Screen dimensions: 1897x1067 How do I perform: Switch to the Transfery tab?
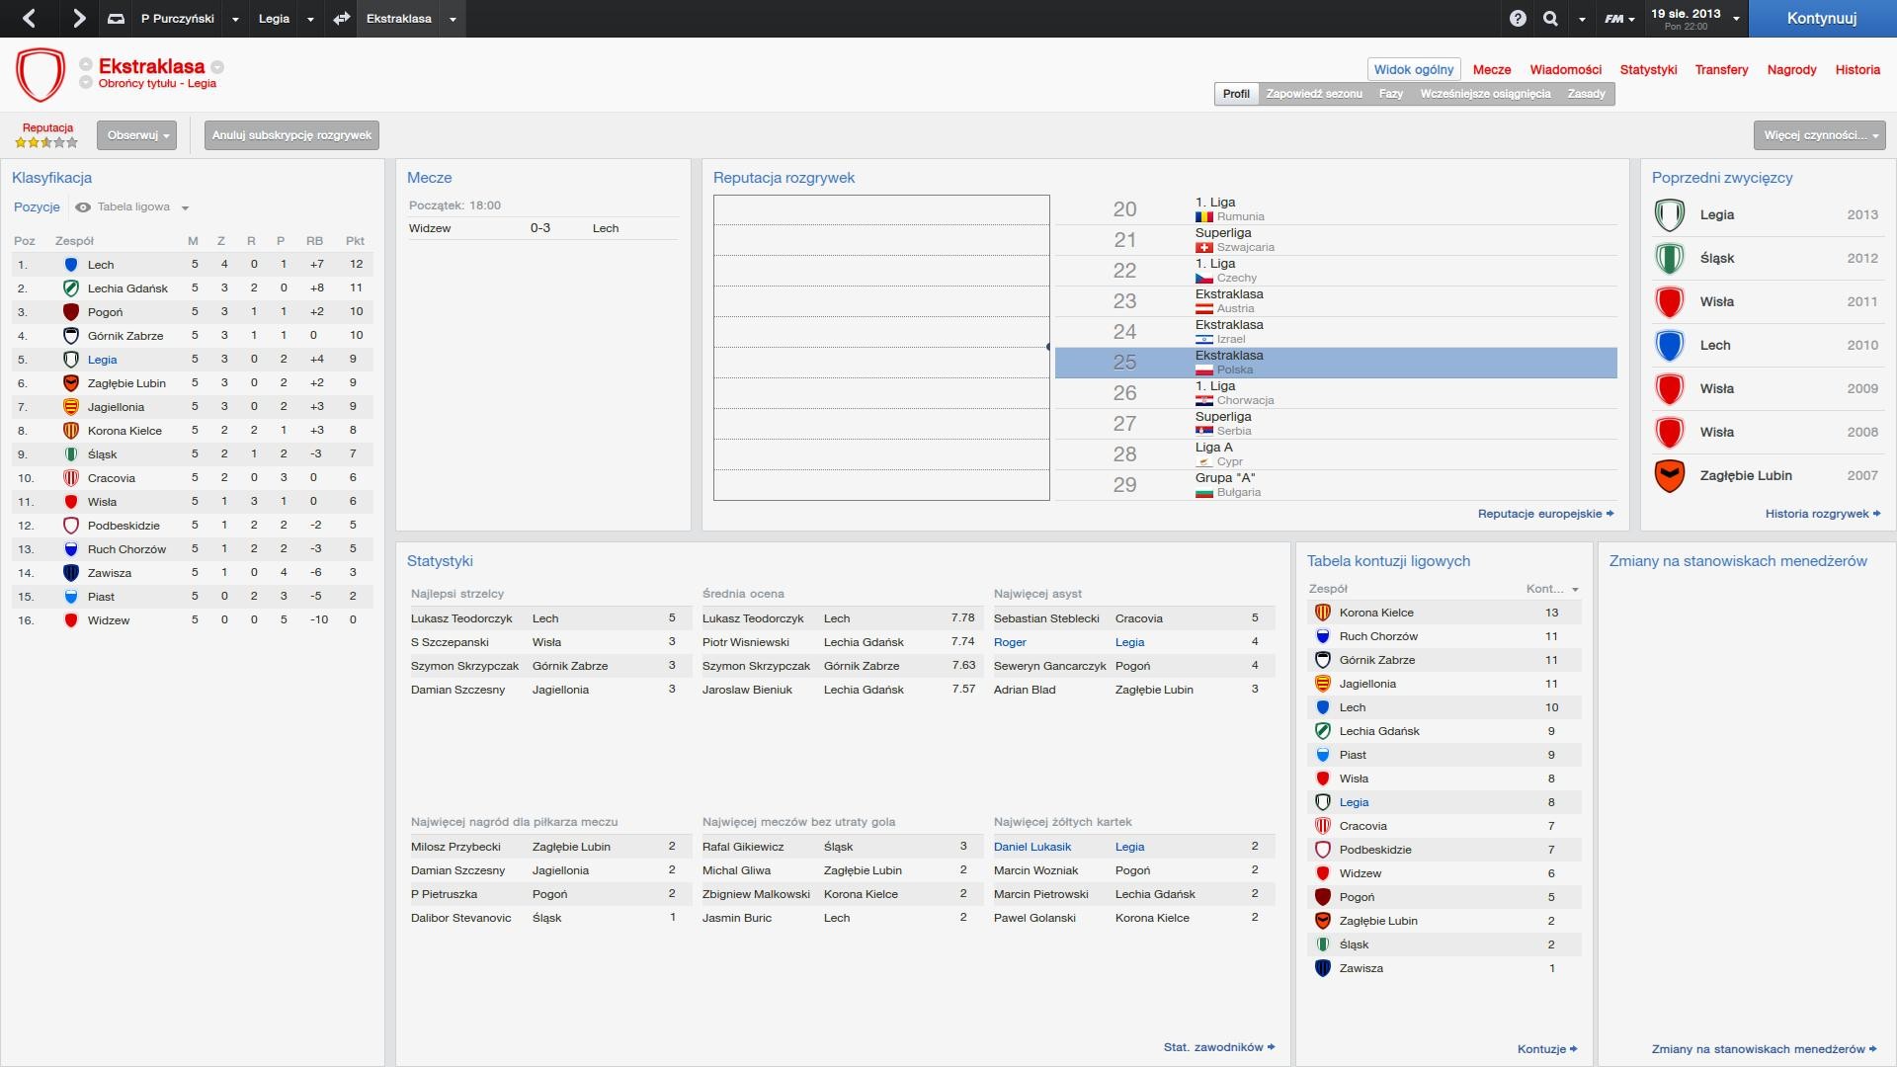1721,70
